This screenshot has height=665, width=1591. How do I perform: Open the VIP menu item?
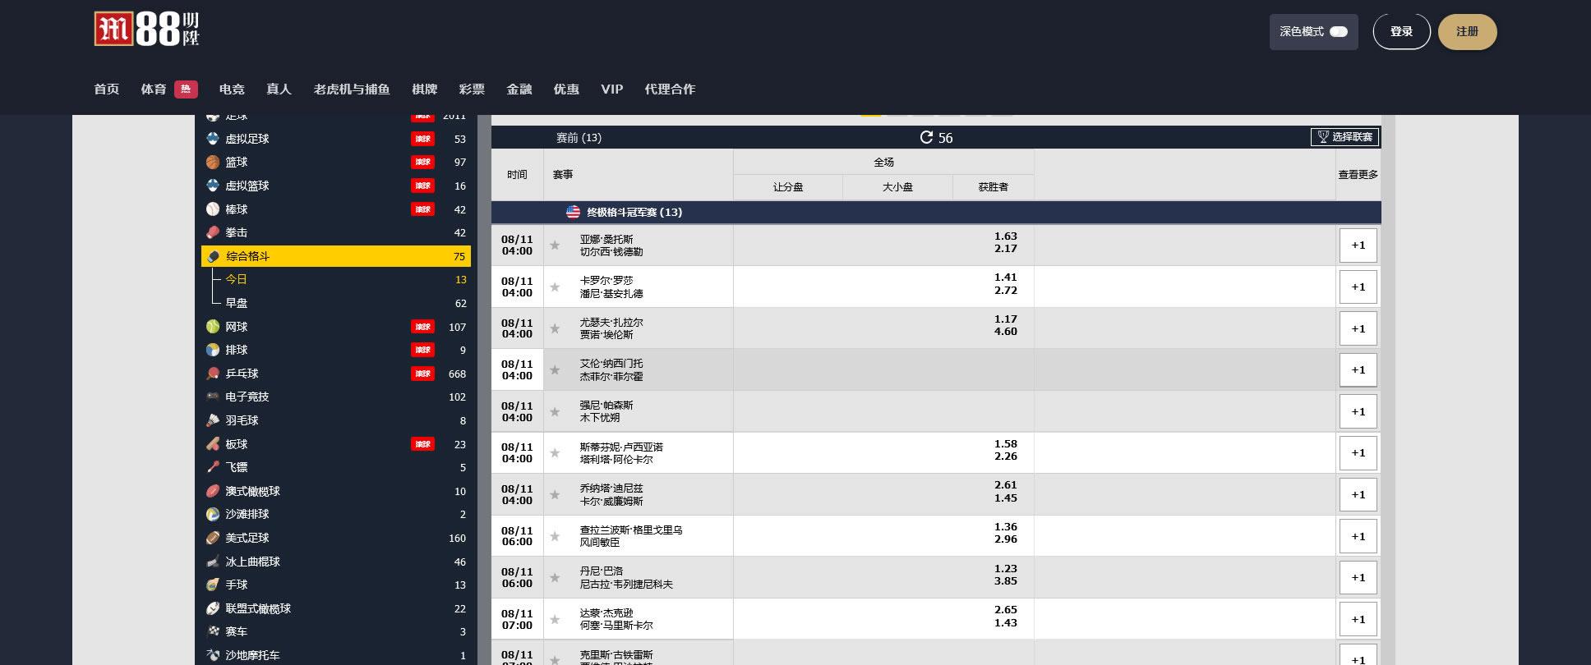(x=611, y=89)
